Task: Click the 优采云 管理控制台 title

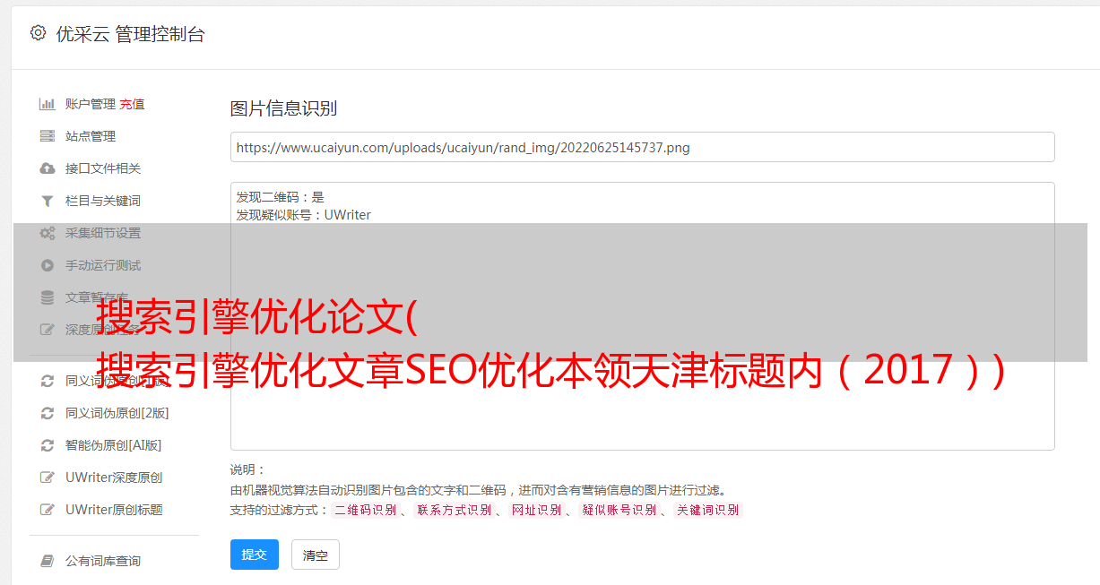Action: pos(130,34)
